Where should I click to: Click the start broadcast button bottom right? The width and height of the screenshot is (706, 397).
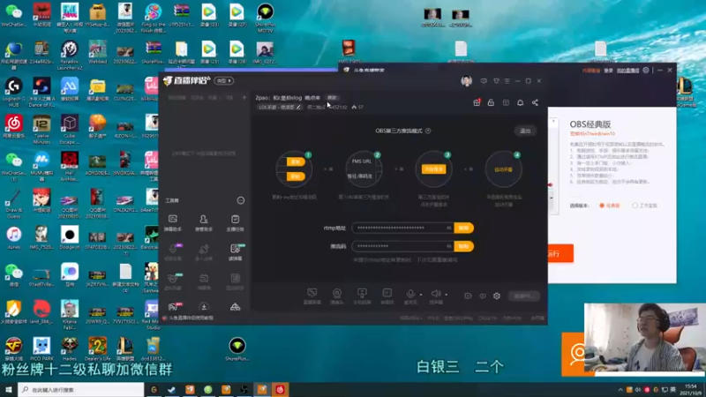tap(523, 296)
